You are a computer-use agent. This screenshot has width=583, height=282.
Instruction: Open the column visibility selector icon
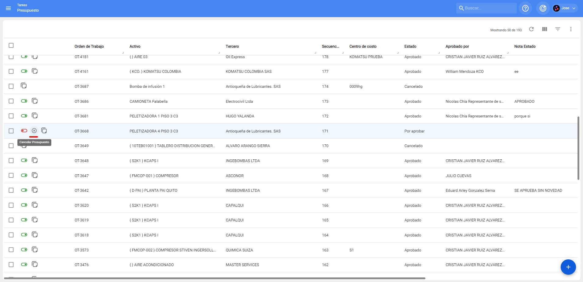point(545,29)
